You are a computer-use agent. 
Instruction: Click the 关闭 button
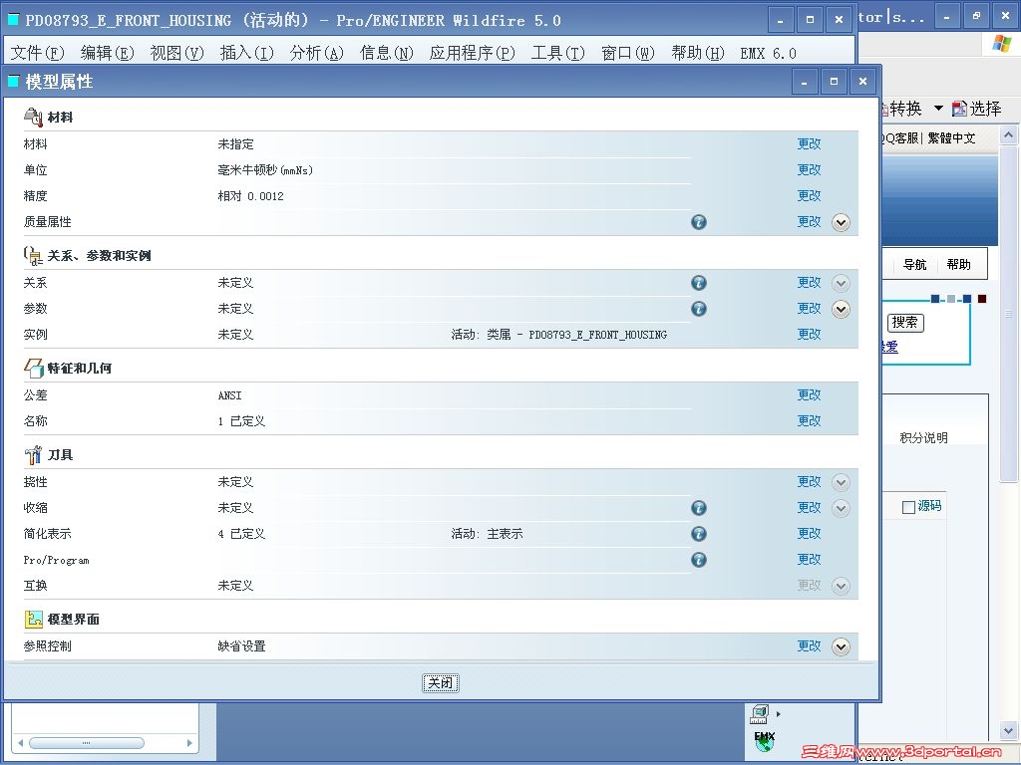[441, 683]
